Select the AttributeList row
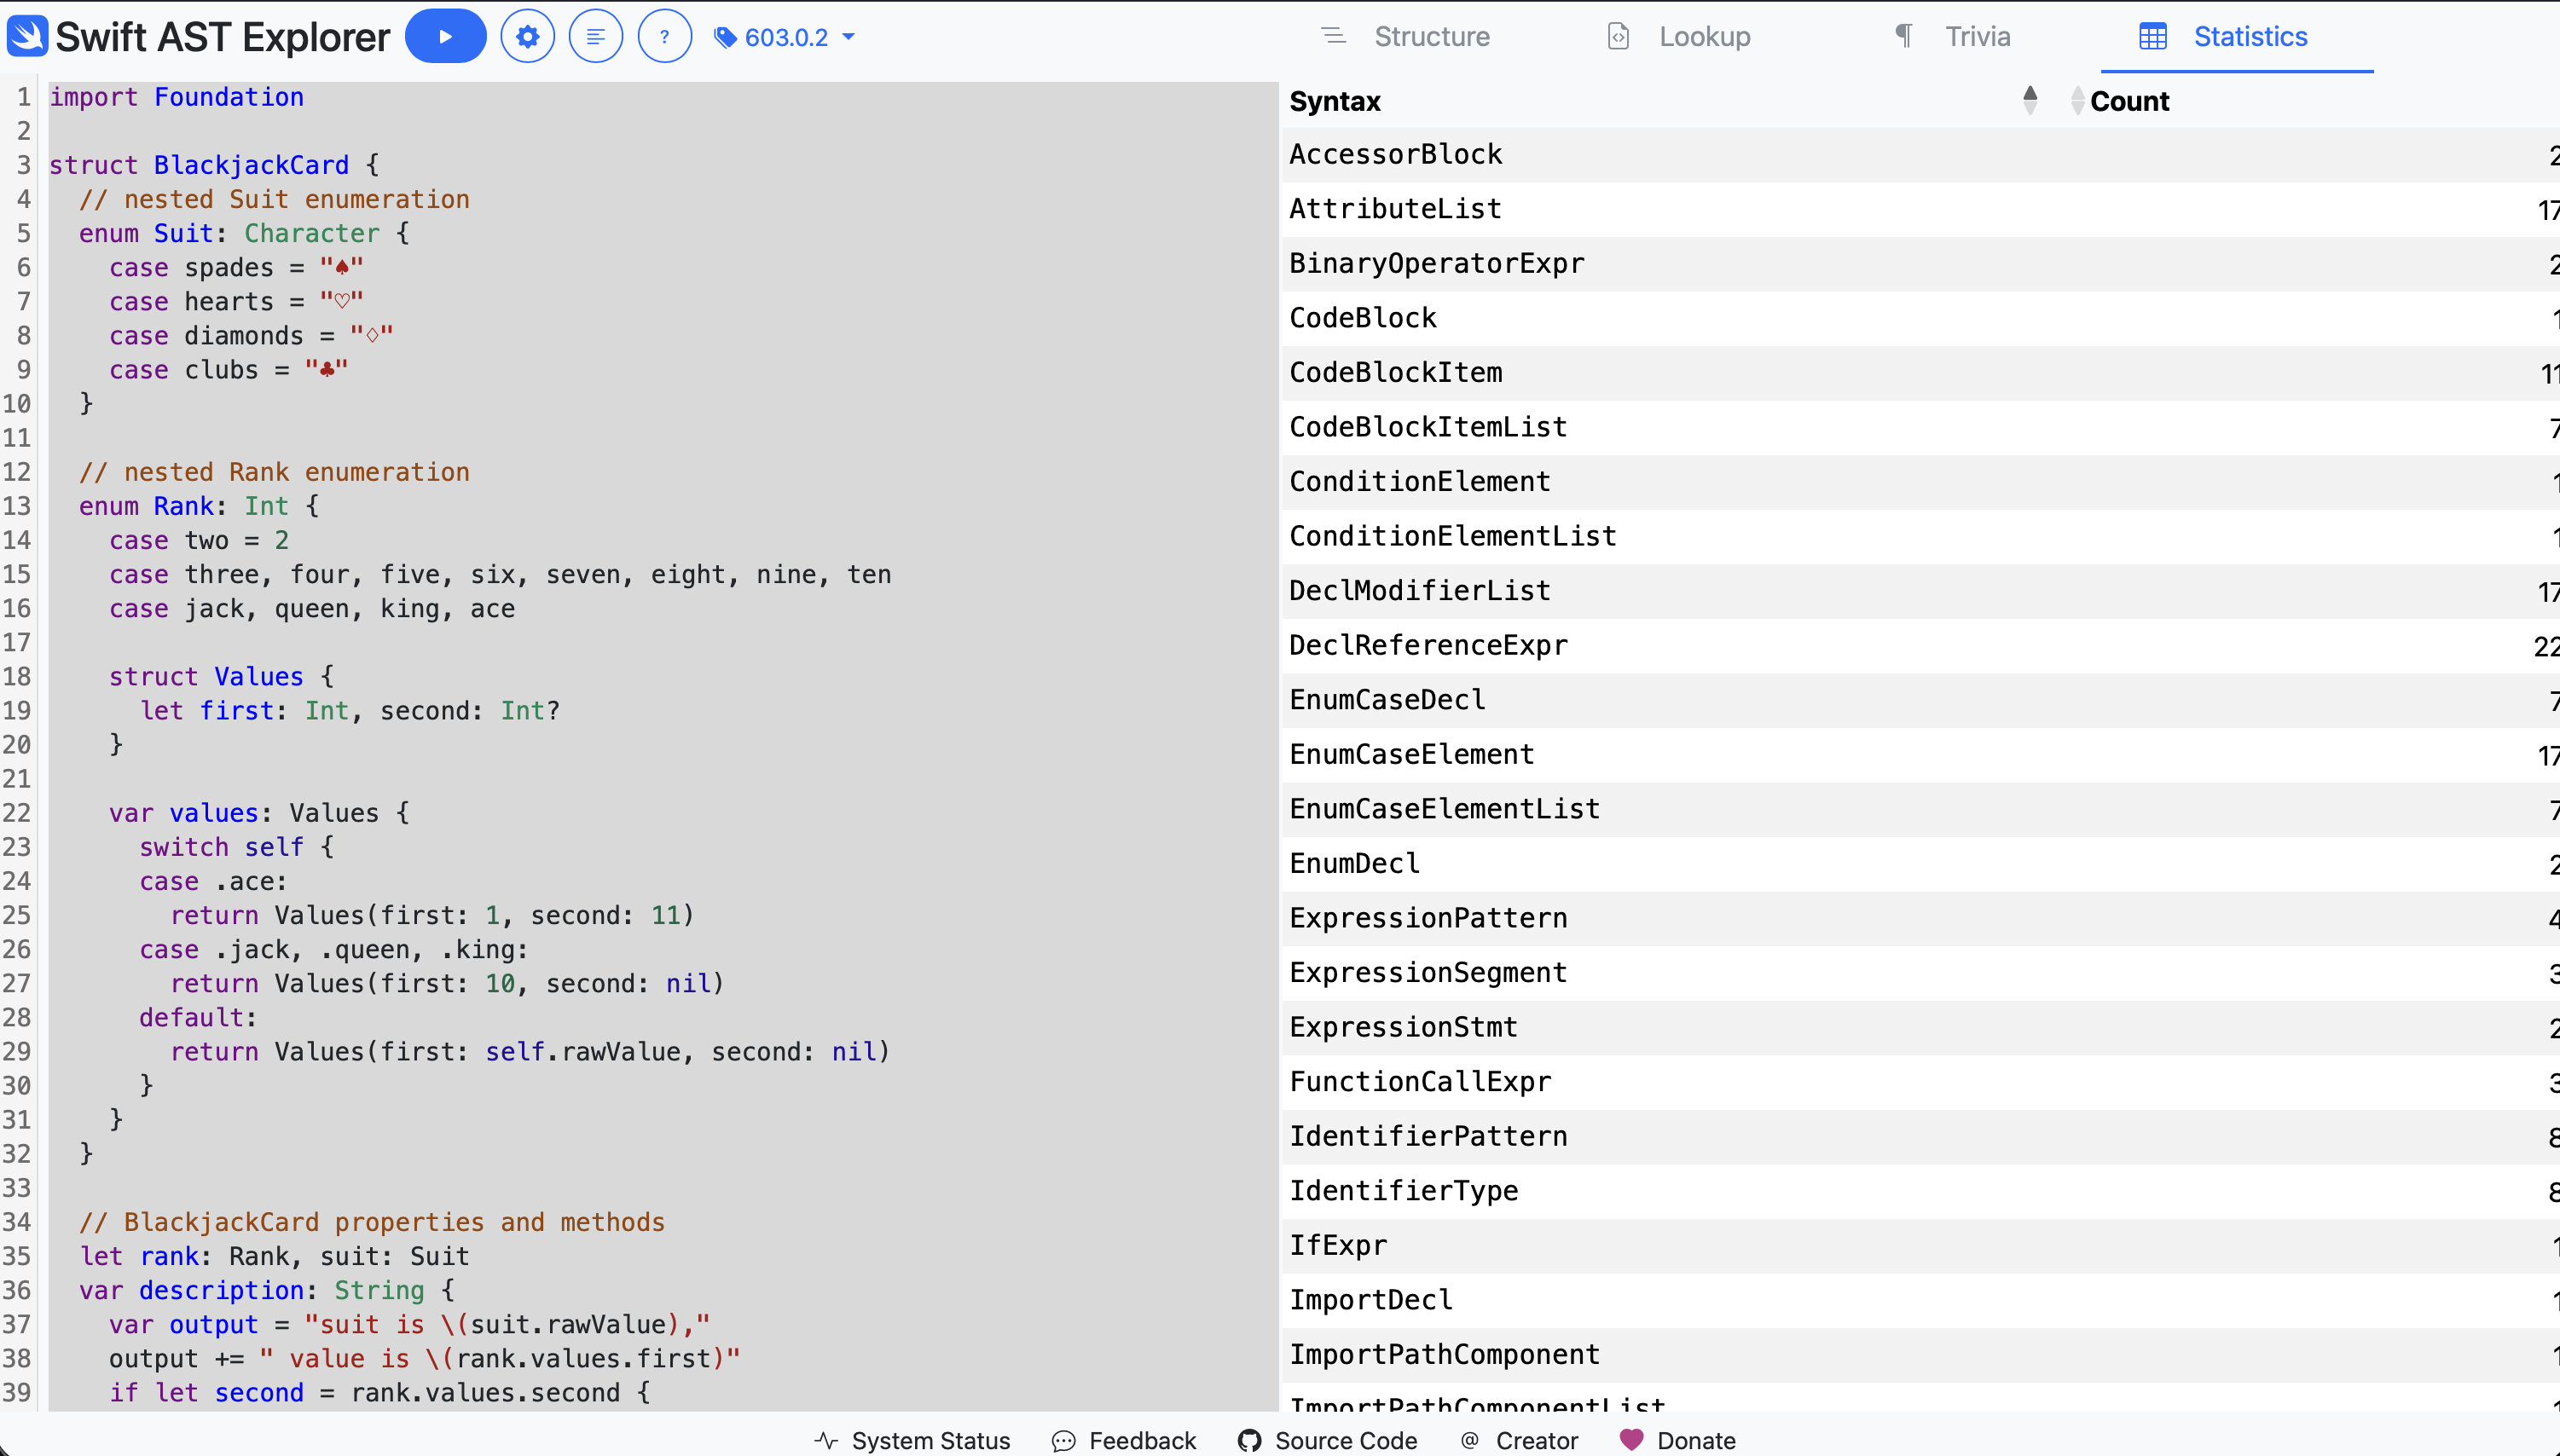 click(1920, 209)
